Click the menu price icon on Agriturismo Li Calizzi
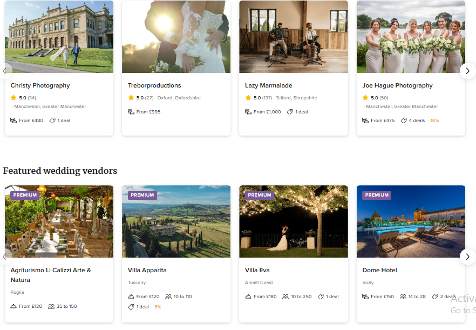Screen dimensions: 476x330 tap(13, 306)
